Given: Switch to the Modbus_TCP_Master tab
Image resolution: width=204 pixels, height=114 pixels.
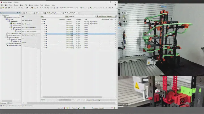Looking at the screenshot, I should click(52, 13).
